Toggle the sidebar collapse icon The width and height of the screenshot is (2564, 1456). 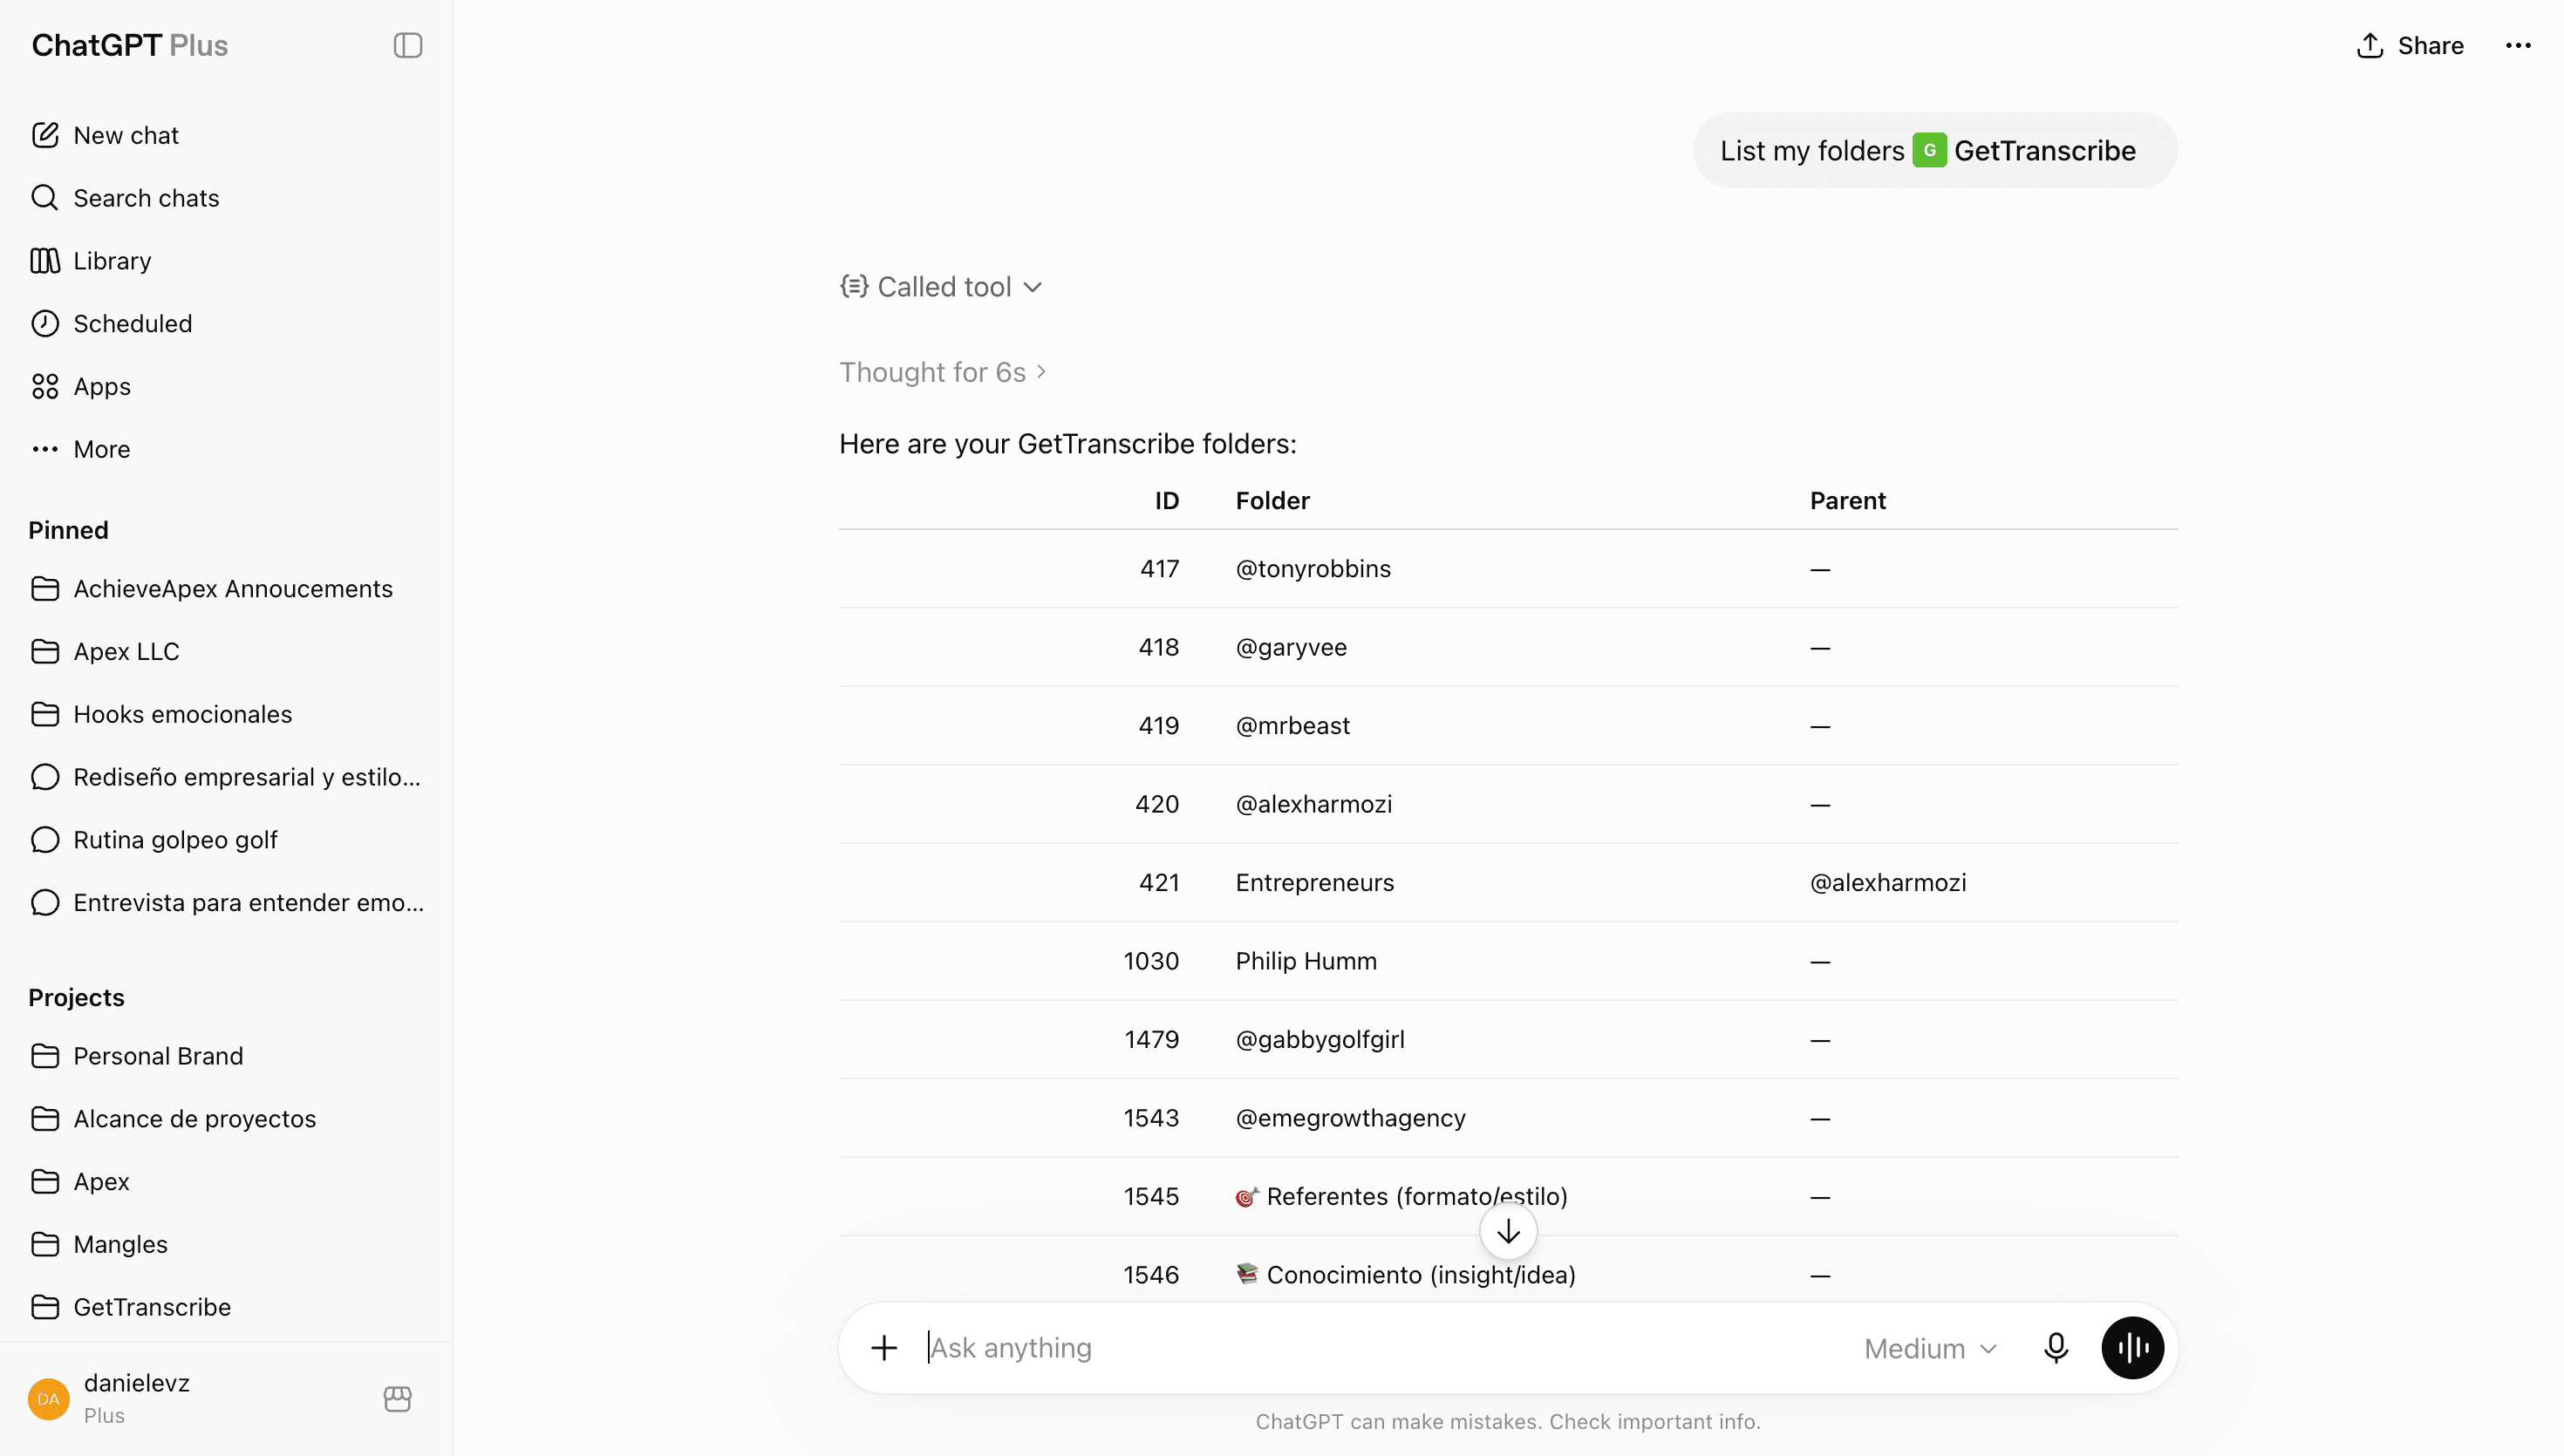(x=407, y=46)
